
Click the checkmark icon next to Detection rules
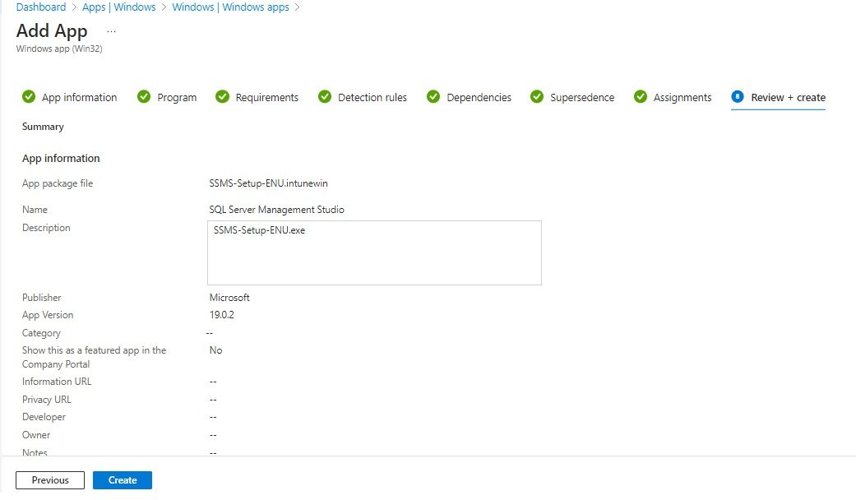click(x=324, y=97)
